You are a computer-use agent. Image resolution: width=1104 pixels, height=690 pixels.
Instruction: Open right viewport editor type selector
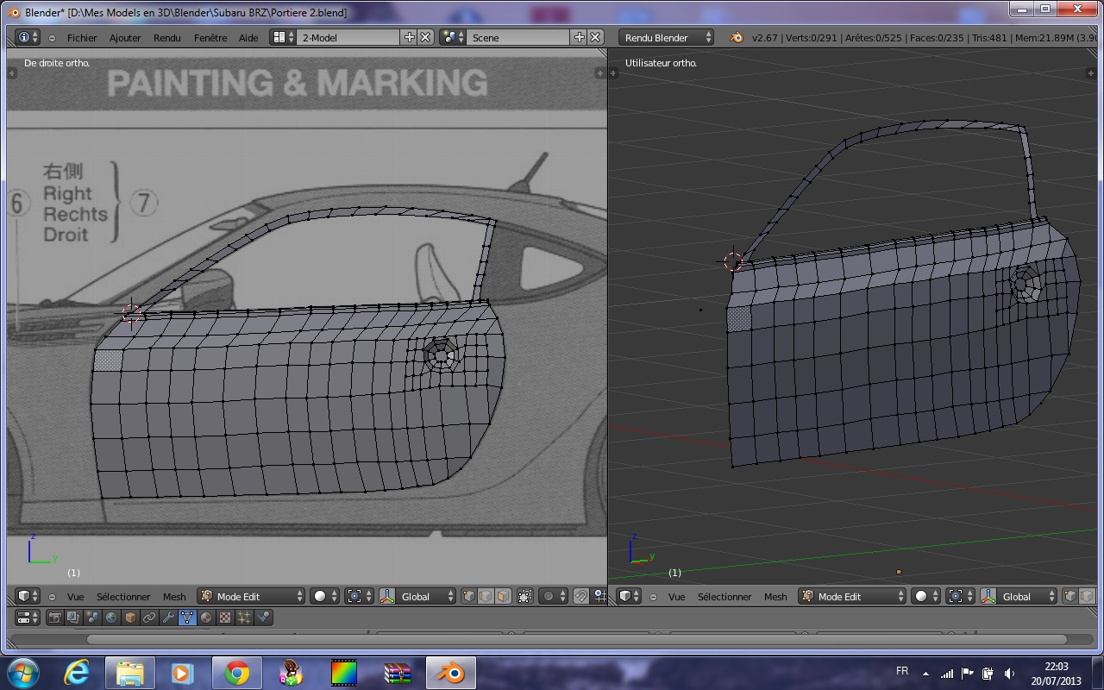630,596
